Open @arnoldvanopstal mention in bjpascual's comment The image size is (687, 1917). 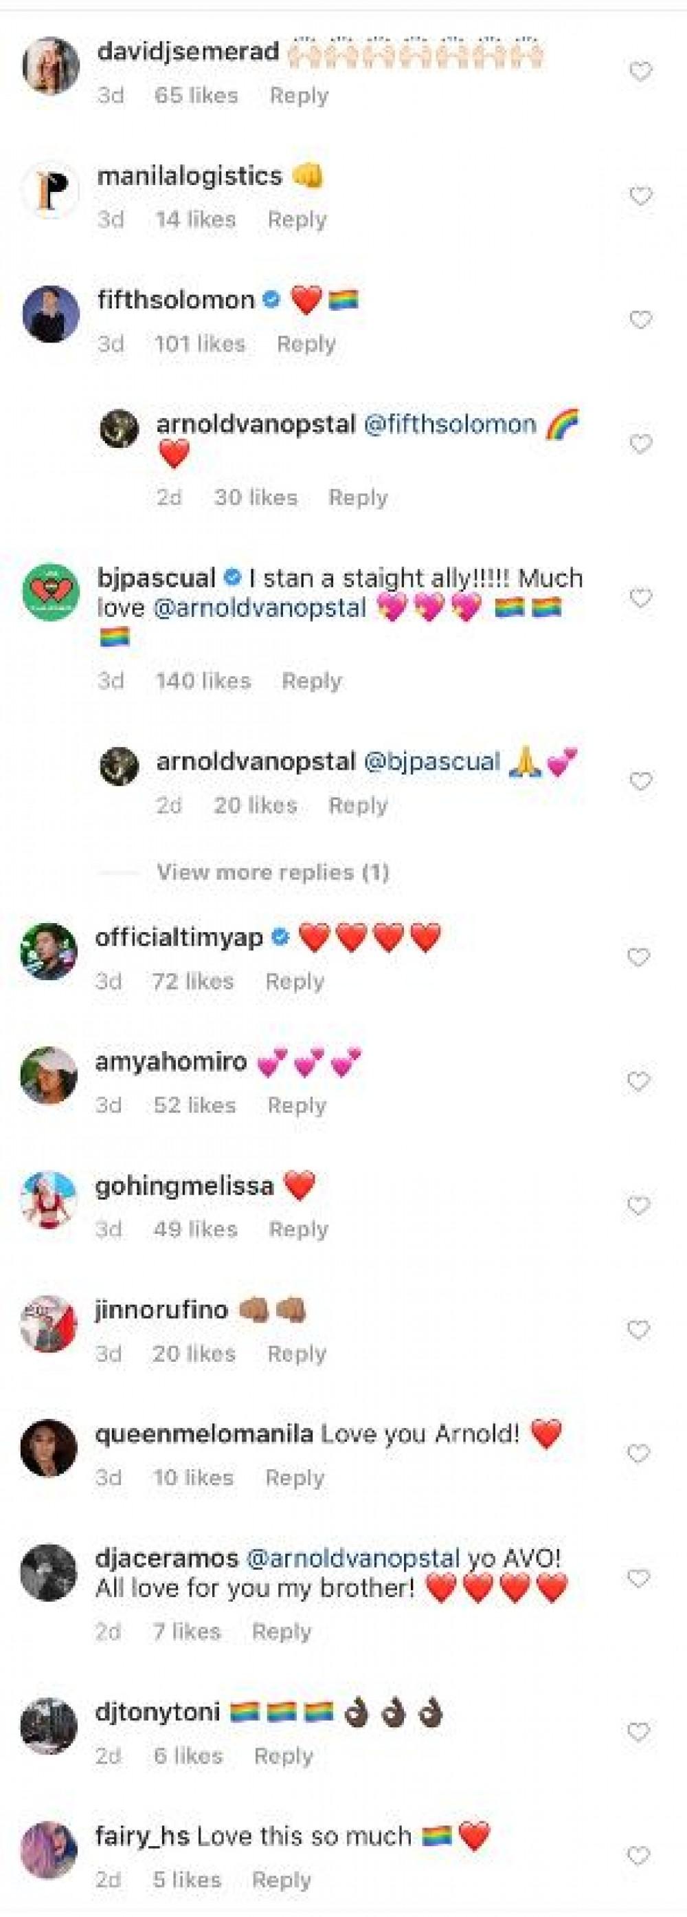(x=260, y=608)
